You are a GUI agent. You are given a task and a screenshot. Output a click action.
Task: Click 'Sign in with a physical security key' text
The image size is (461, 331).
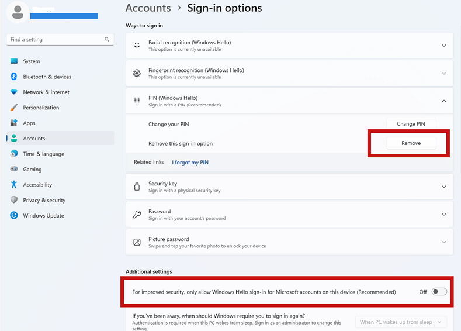(x=184, y=191)
